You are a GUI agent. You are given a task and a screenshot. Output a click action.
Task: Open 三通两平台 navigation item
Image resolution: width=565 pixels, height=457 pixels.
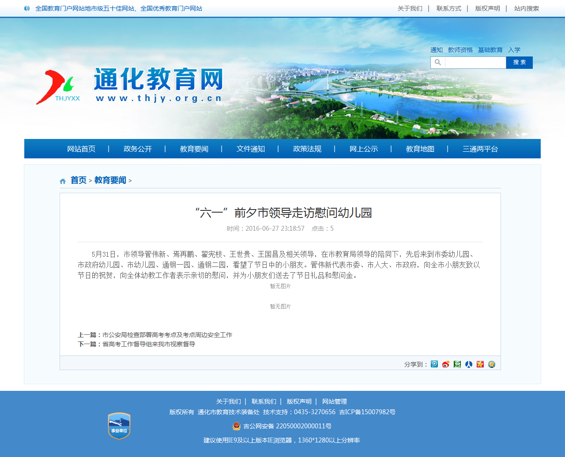(x=480, y=149)
